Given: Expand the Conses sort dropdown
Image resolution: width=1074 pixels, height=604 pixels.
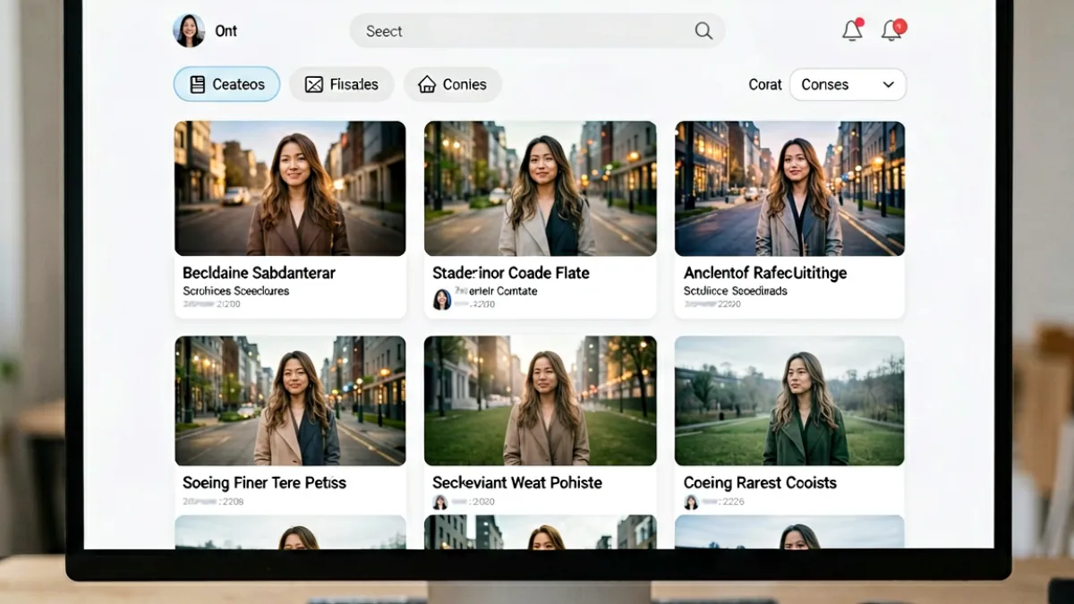Looking at the screenshot, I should (848, 84).
